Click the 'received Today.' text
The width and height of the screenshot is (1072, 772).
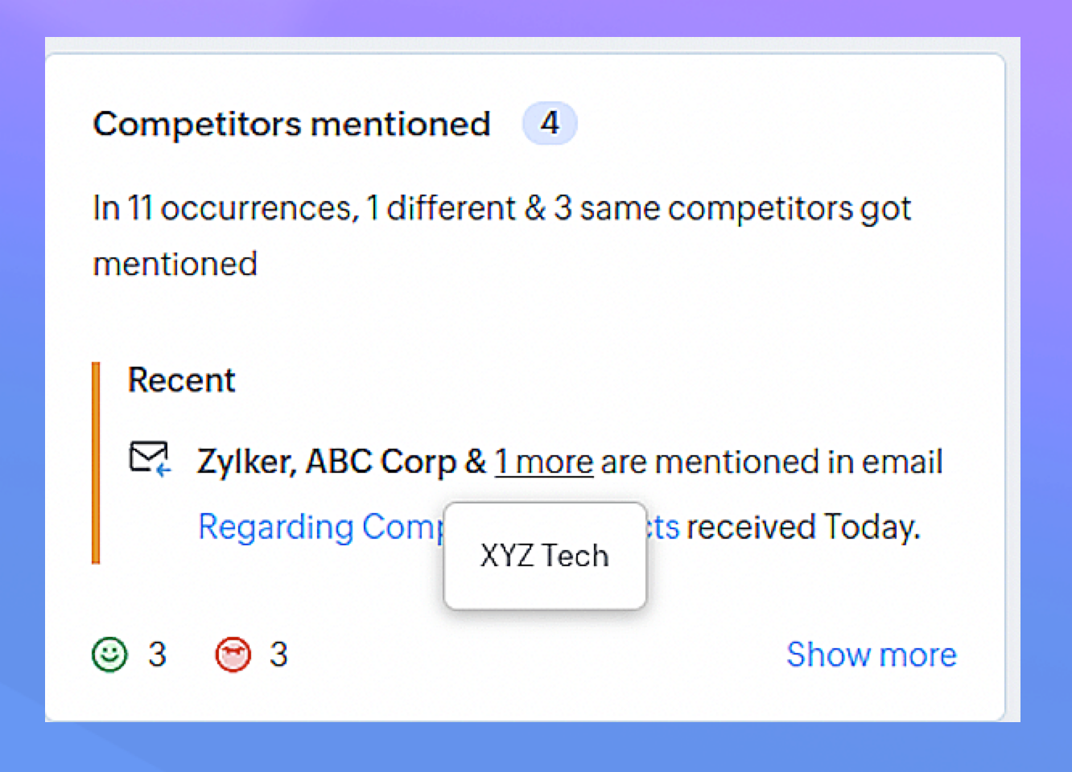[802, 528]
